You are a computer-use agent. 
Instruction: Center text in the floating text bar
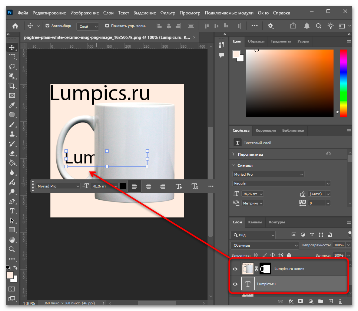tap(149, 186)
